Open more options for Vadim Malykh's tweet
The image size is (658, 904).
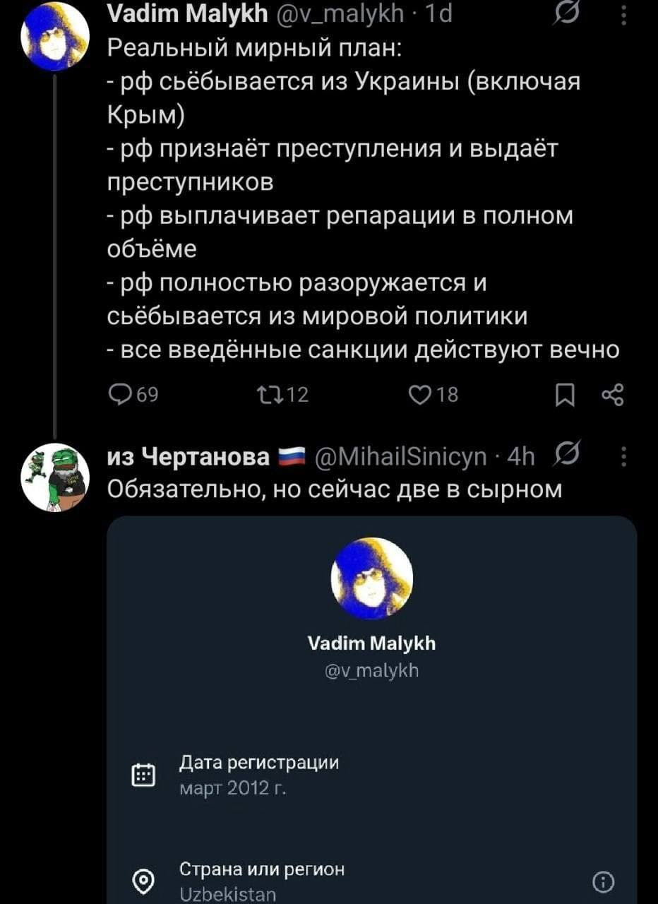tap(622, 13)
